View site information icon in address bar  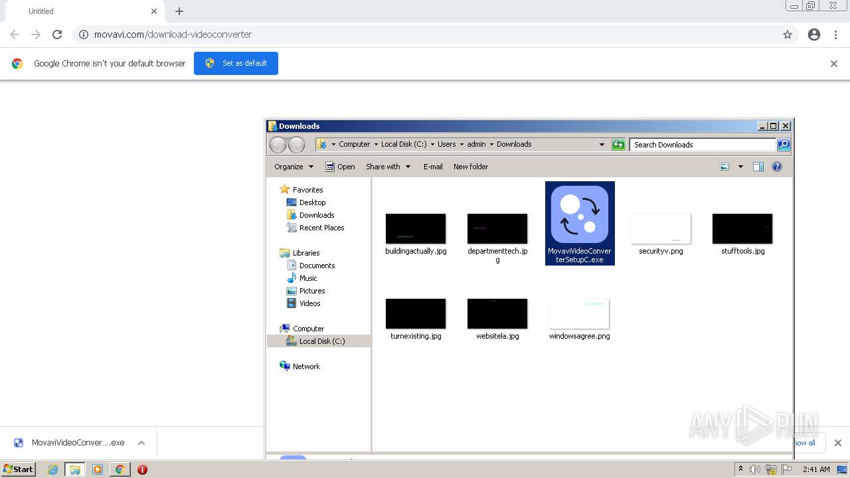[84, 35]
